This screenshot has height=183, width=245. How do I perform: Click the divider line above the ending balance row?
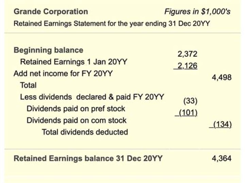tap(122, 149)
